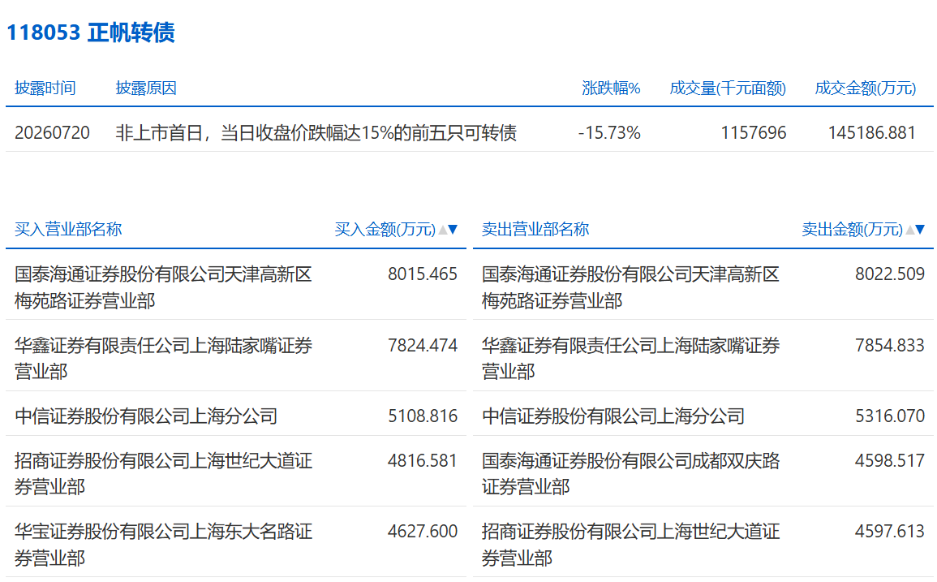
Task: Select sell amount 7854.833
Action: [890, 346]
